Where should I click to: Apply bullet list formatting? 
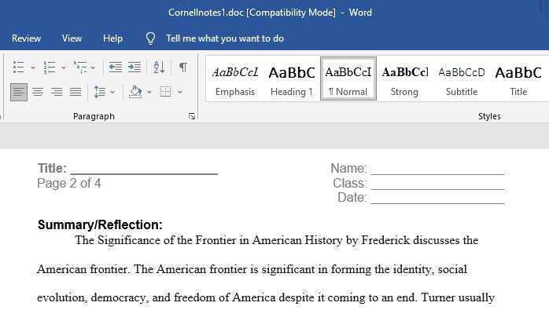coord(19,67)
